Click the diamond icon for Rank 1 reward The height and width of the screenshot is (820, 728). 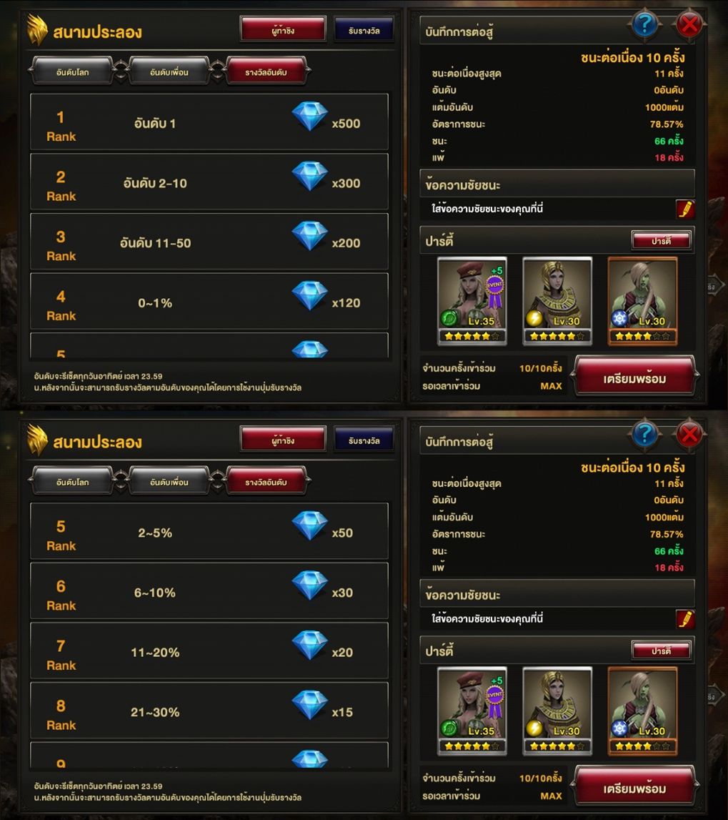click(x=310, y=116)
